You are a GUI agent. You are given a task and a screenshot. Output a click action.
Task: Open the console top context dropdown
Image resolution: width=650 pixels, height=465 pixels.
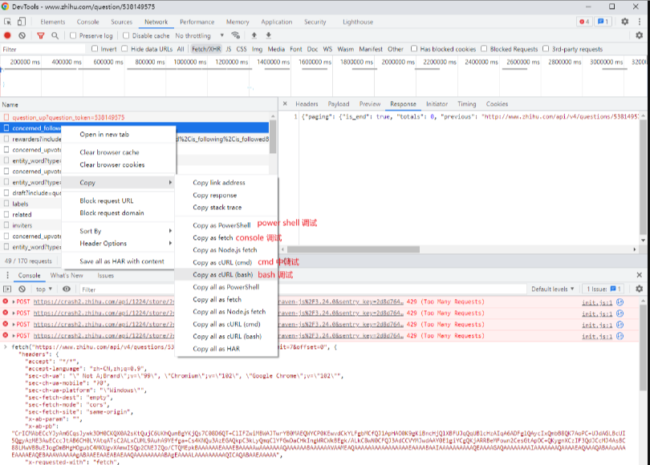click(44, 289)
